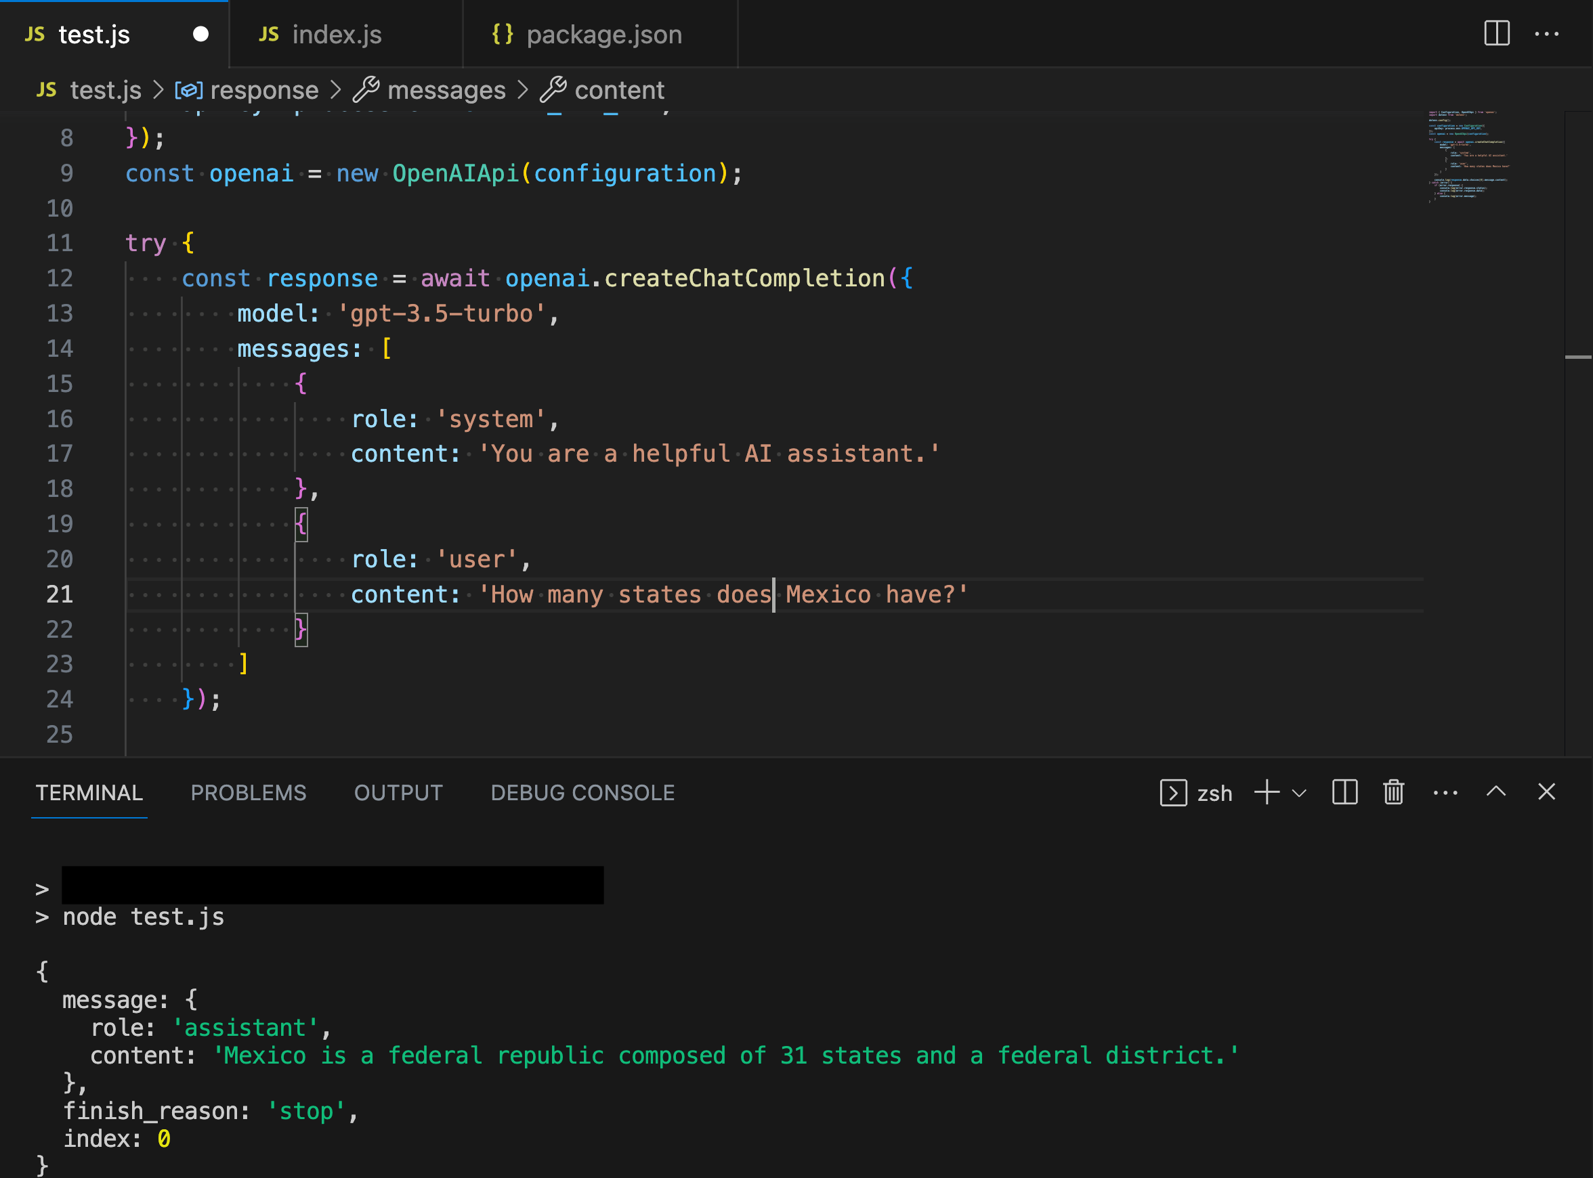Switch to the index.js tab
Image resolution: width=1593 pixels, height=1178 pixels.
pos(336,35)
